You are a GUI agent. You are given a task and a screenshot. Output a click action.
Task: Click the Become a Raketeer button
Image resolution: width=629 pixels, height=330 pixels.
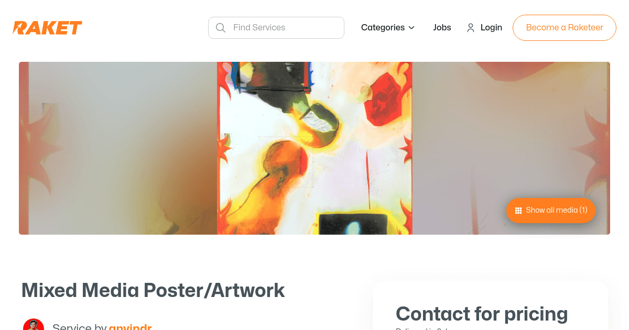pyautogui.click(x=565, y=28)
